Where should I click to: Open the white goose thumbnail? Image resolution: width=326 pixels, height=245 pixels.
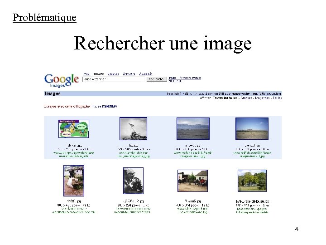pyautogui.click(x=74, y=181)
